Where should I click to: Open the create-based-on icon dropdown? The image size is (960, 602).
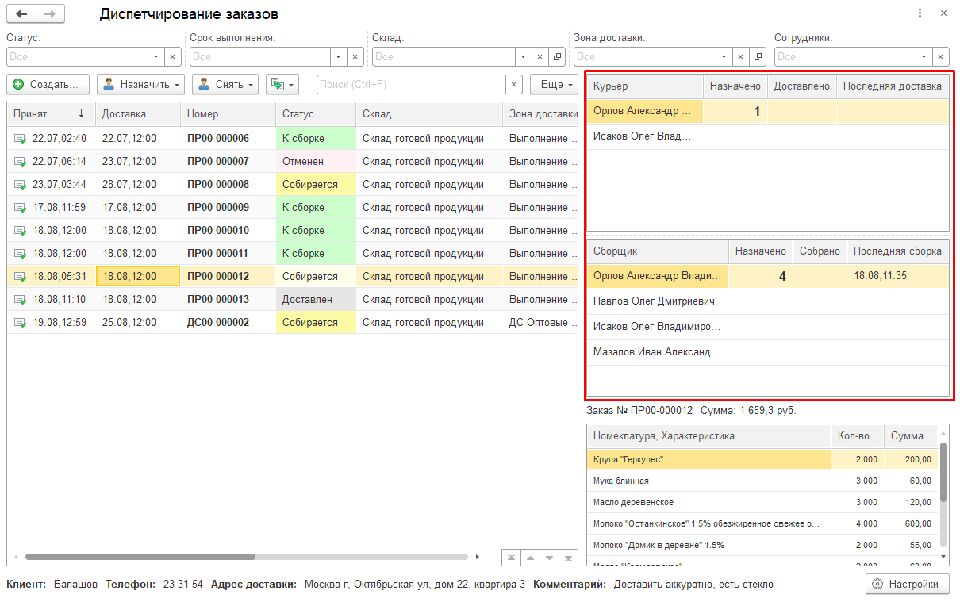[x=282, y=84]
